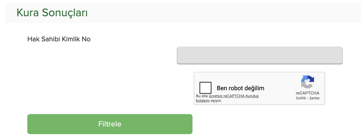Tick the "Ben robot değilim" checkbox
Image resolution: width=361 pixels, height=139 pixels.
(x=205, y=88)
